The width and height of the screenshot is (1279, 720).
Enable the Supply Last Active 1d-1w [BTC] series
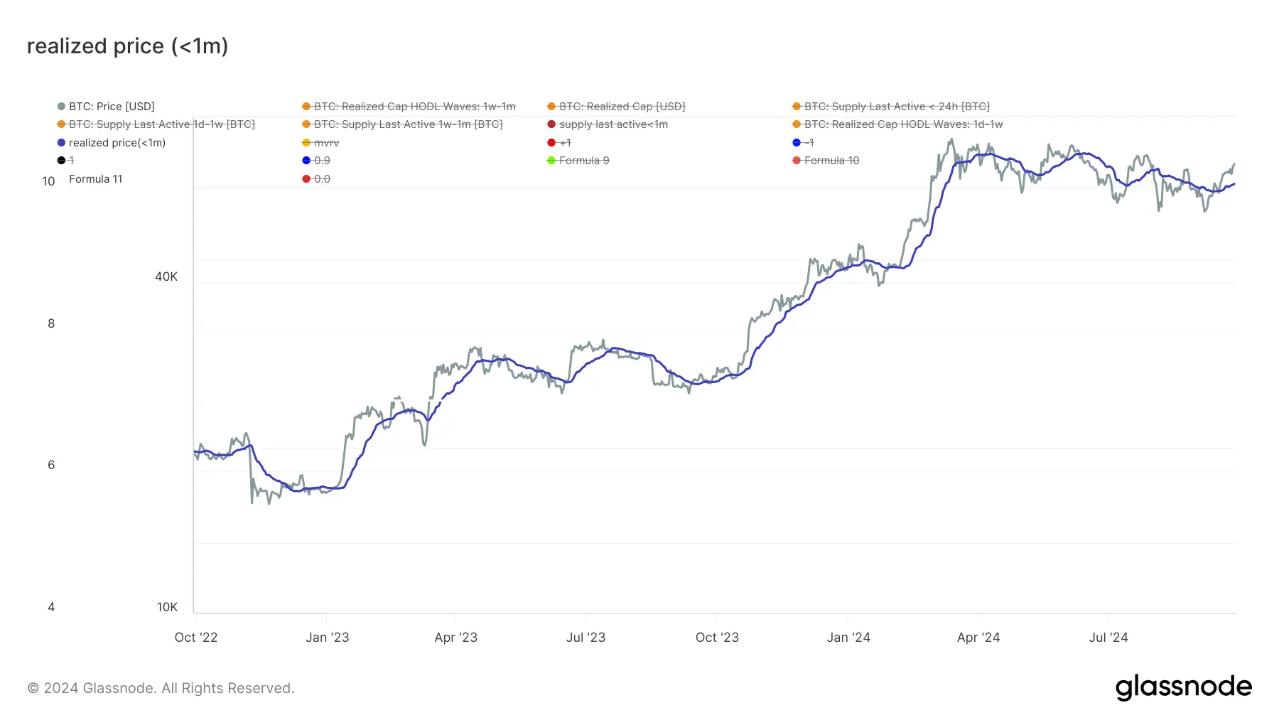tap(156, 124)
